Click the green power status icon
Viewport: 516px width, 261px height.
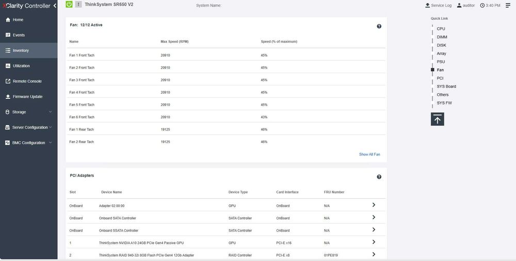[x=69, y=4]
